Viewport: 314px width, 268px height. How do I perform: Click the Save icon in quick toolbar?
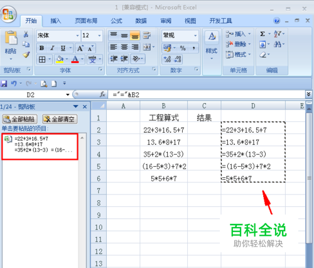pyautogui.click(x=4, y=84)
